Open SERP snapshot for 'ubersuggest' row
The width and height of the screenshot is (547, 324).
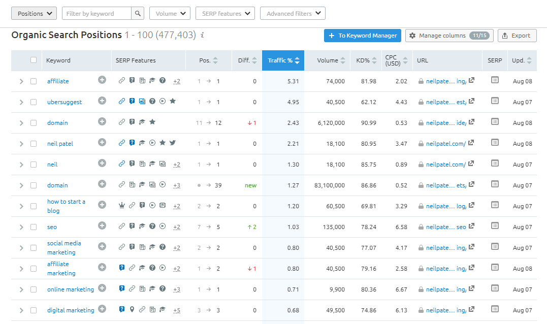[x=495, y=101]
